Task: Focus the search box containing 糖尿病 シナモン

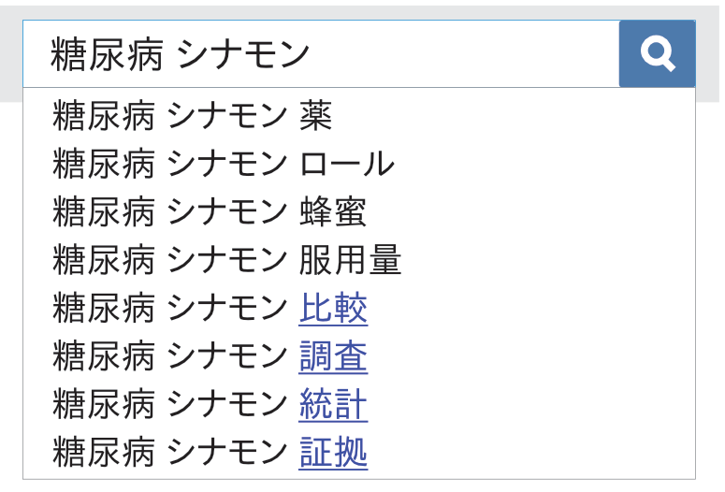Action: 321,53
